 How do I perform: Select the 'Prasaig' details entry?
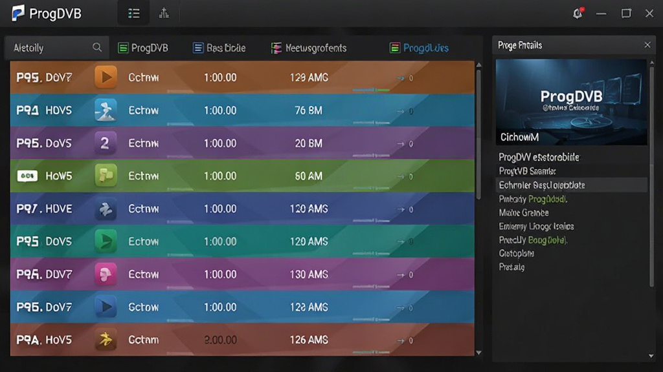pyautogui.click(x=511, y=267)
